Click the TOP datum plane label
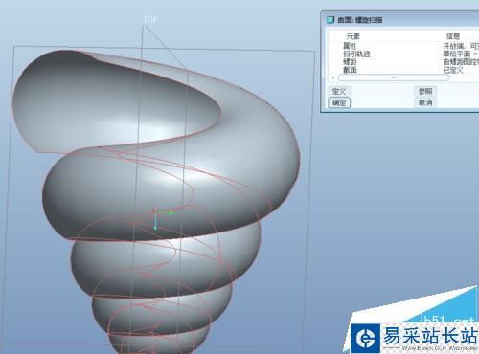The height and width of the screenshot is (354, 479). (149, 20)
